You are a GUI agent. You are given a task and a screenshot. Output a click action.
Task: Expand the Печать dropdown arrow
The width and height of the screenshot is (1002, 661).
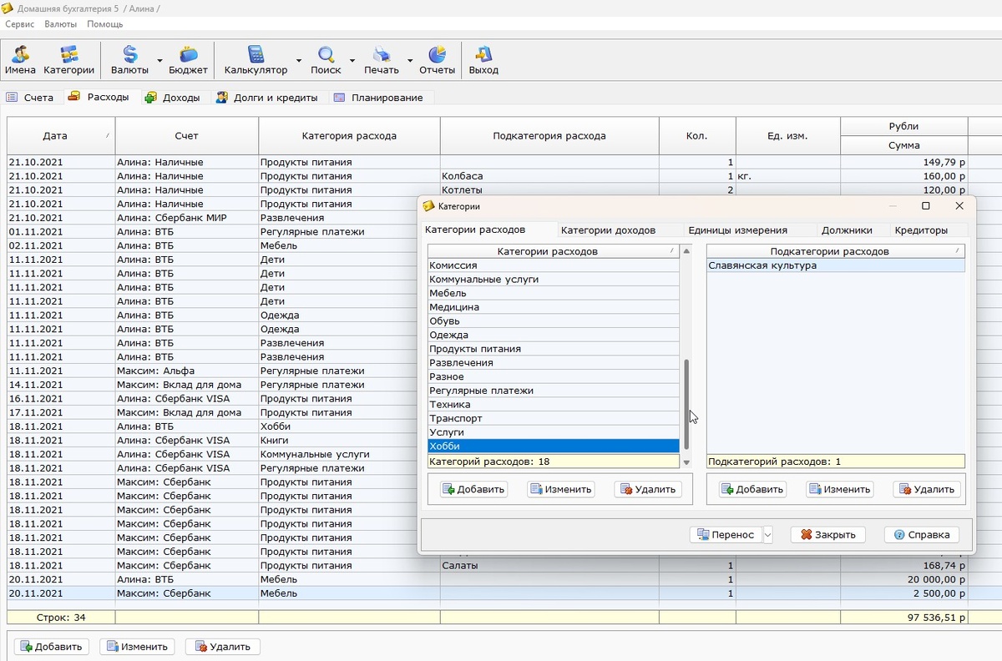click(x=409, y=61)
